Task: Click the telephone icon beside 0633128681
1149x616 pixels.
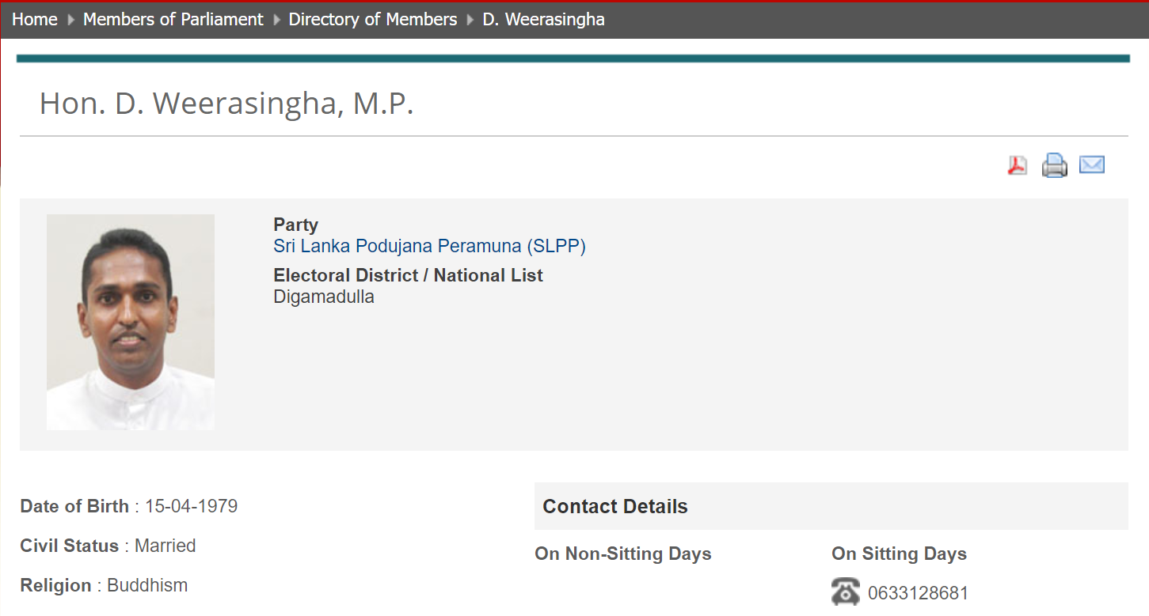Action: point(846,592)
